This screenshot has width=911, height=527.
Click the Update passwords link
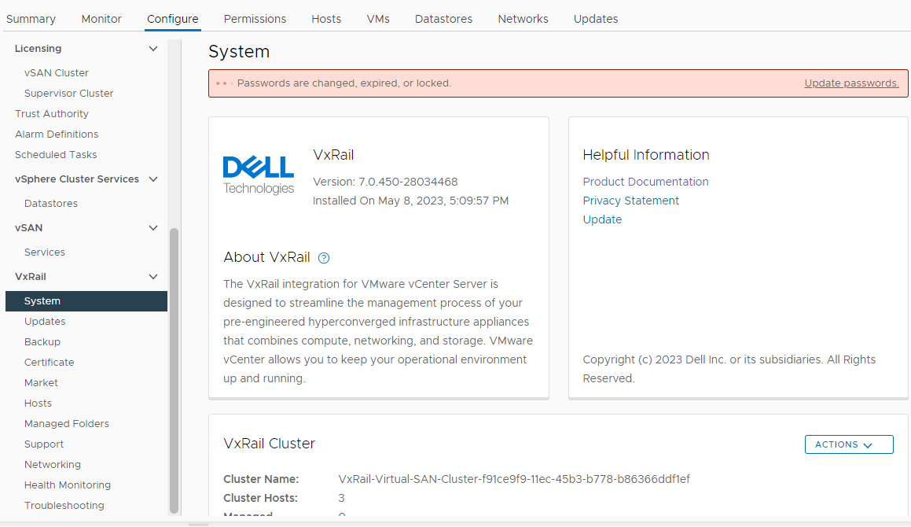click(x=851, y=83)
